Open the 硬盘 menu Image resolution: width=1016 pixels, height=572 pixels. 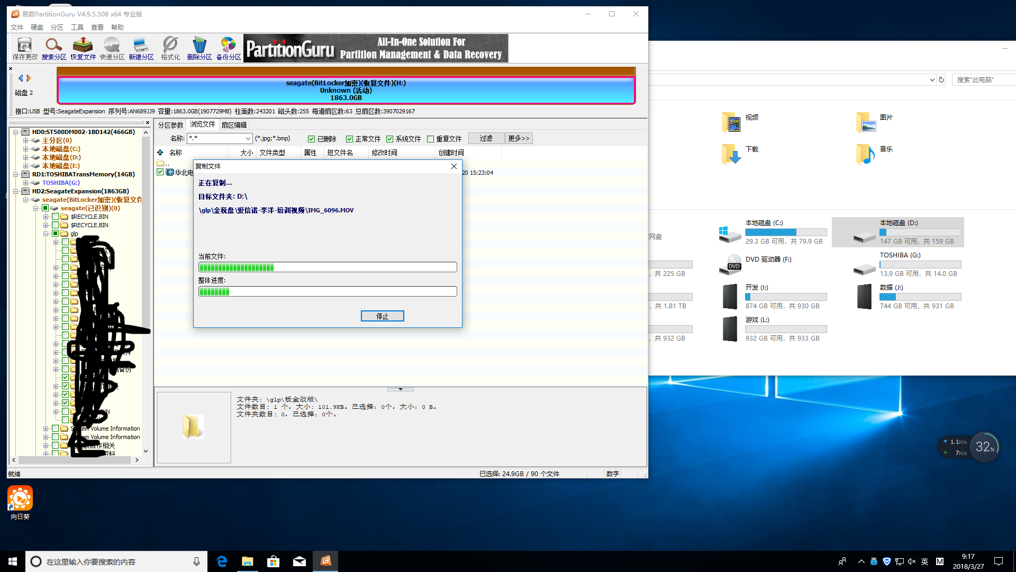pos(37,27)
